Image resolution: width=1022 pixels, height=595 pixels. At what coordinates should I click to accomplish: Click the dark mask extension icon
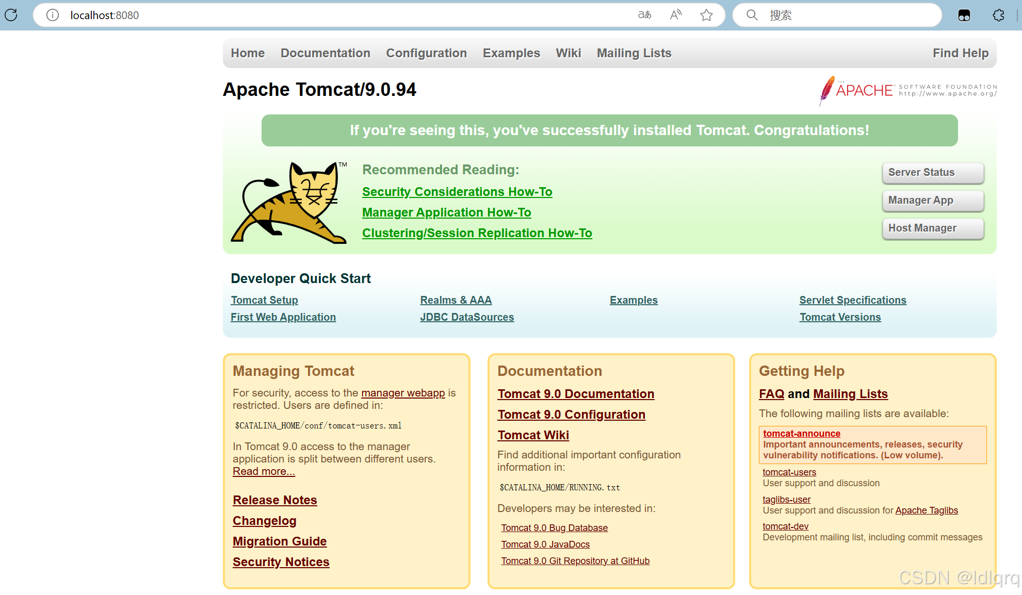pos(964,15)
